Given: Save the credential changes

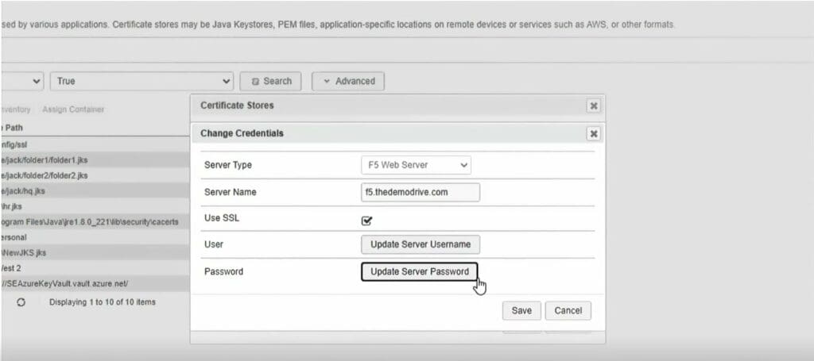Looking at the screenshot, I should (x=521, y=310).
